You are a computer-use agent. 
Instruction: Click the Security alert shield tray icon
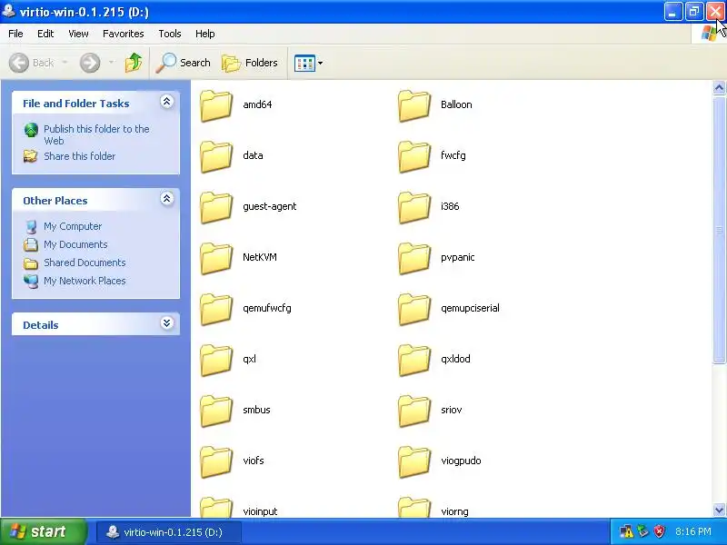point(660,531)
